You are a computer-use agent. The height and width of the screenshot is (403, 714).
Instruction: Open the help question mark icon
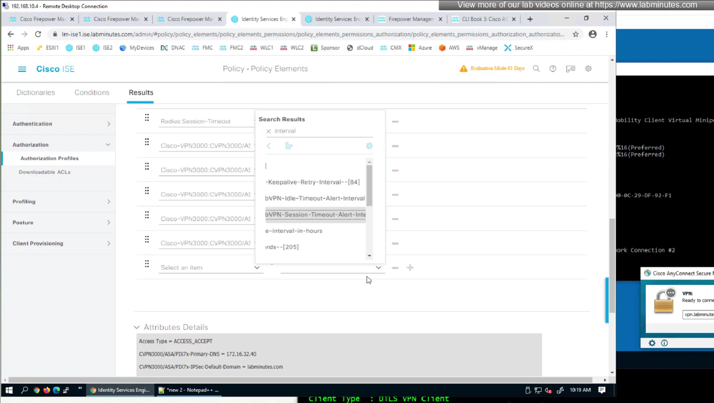tap(553, 69)
